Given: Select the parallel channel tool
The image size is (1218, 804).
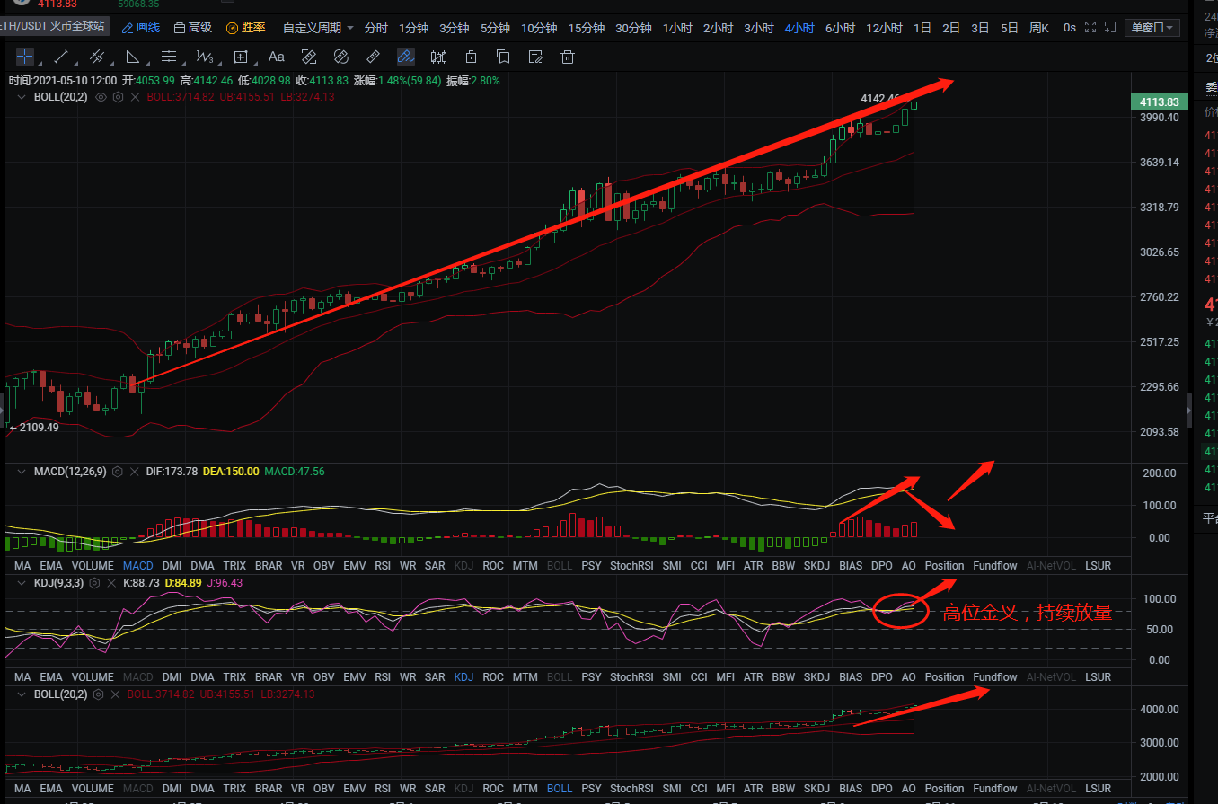Looking at the screenshot, I should [x=97, y=57].
